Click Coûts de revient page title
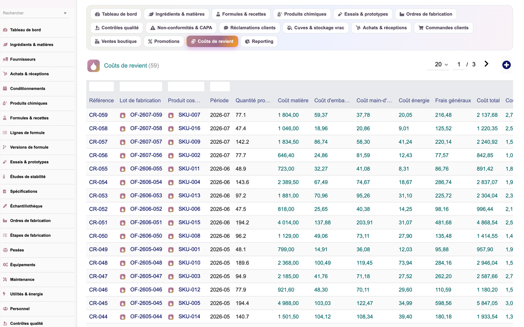Screen dimensions: 524x327 coord(125,66)
